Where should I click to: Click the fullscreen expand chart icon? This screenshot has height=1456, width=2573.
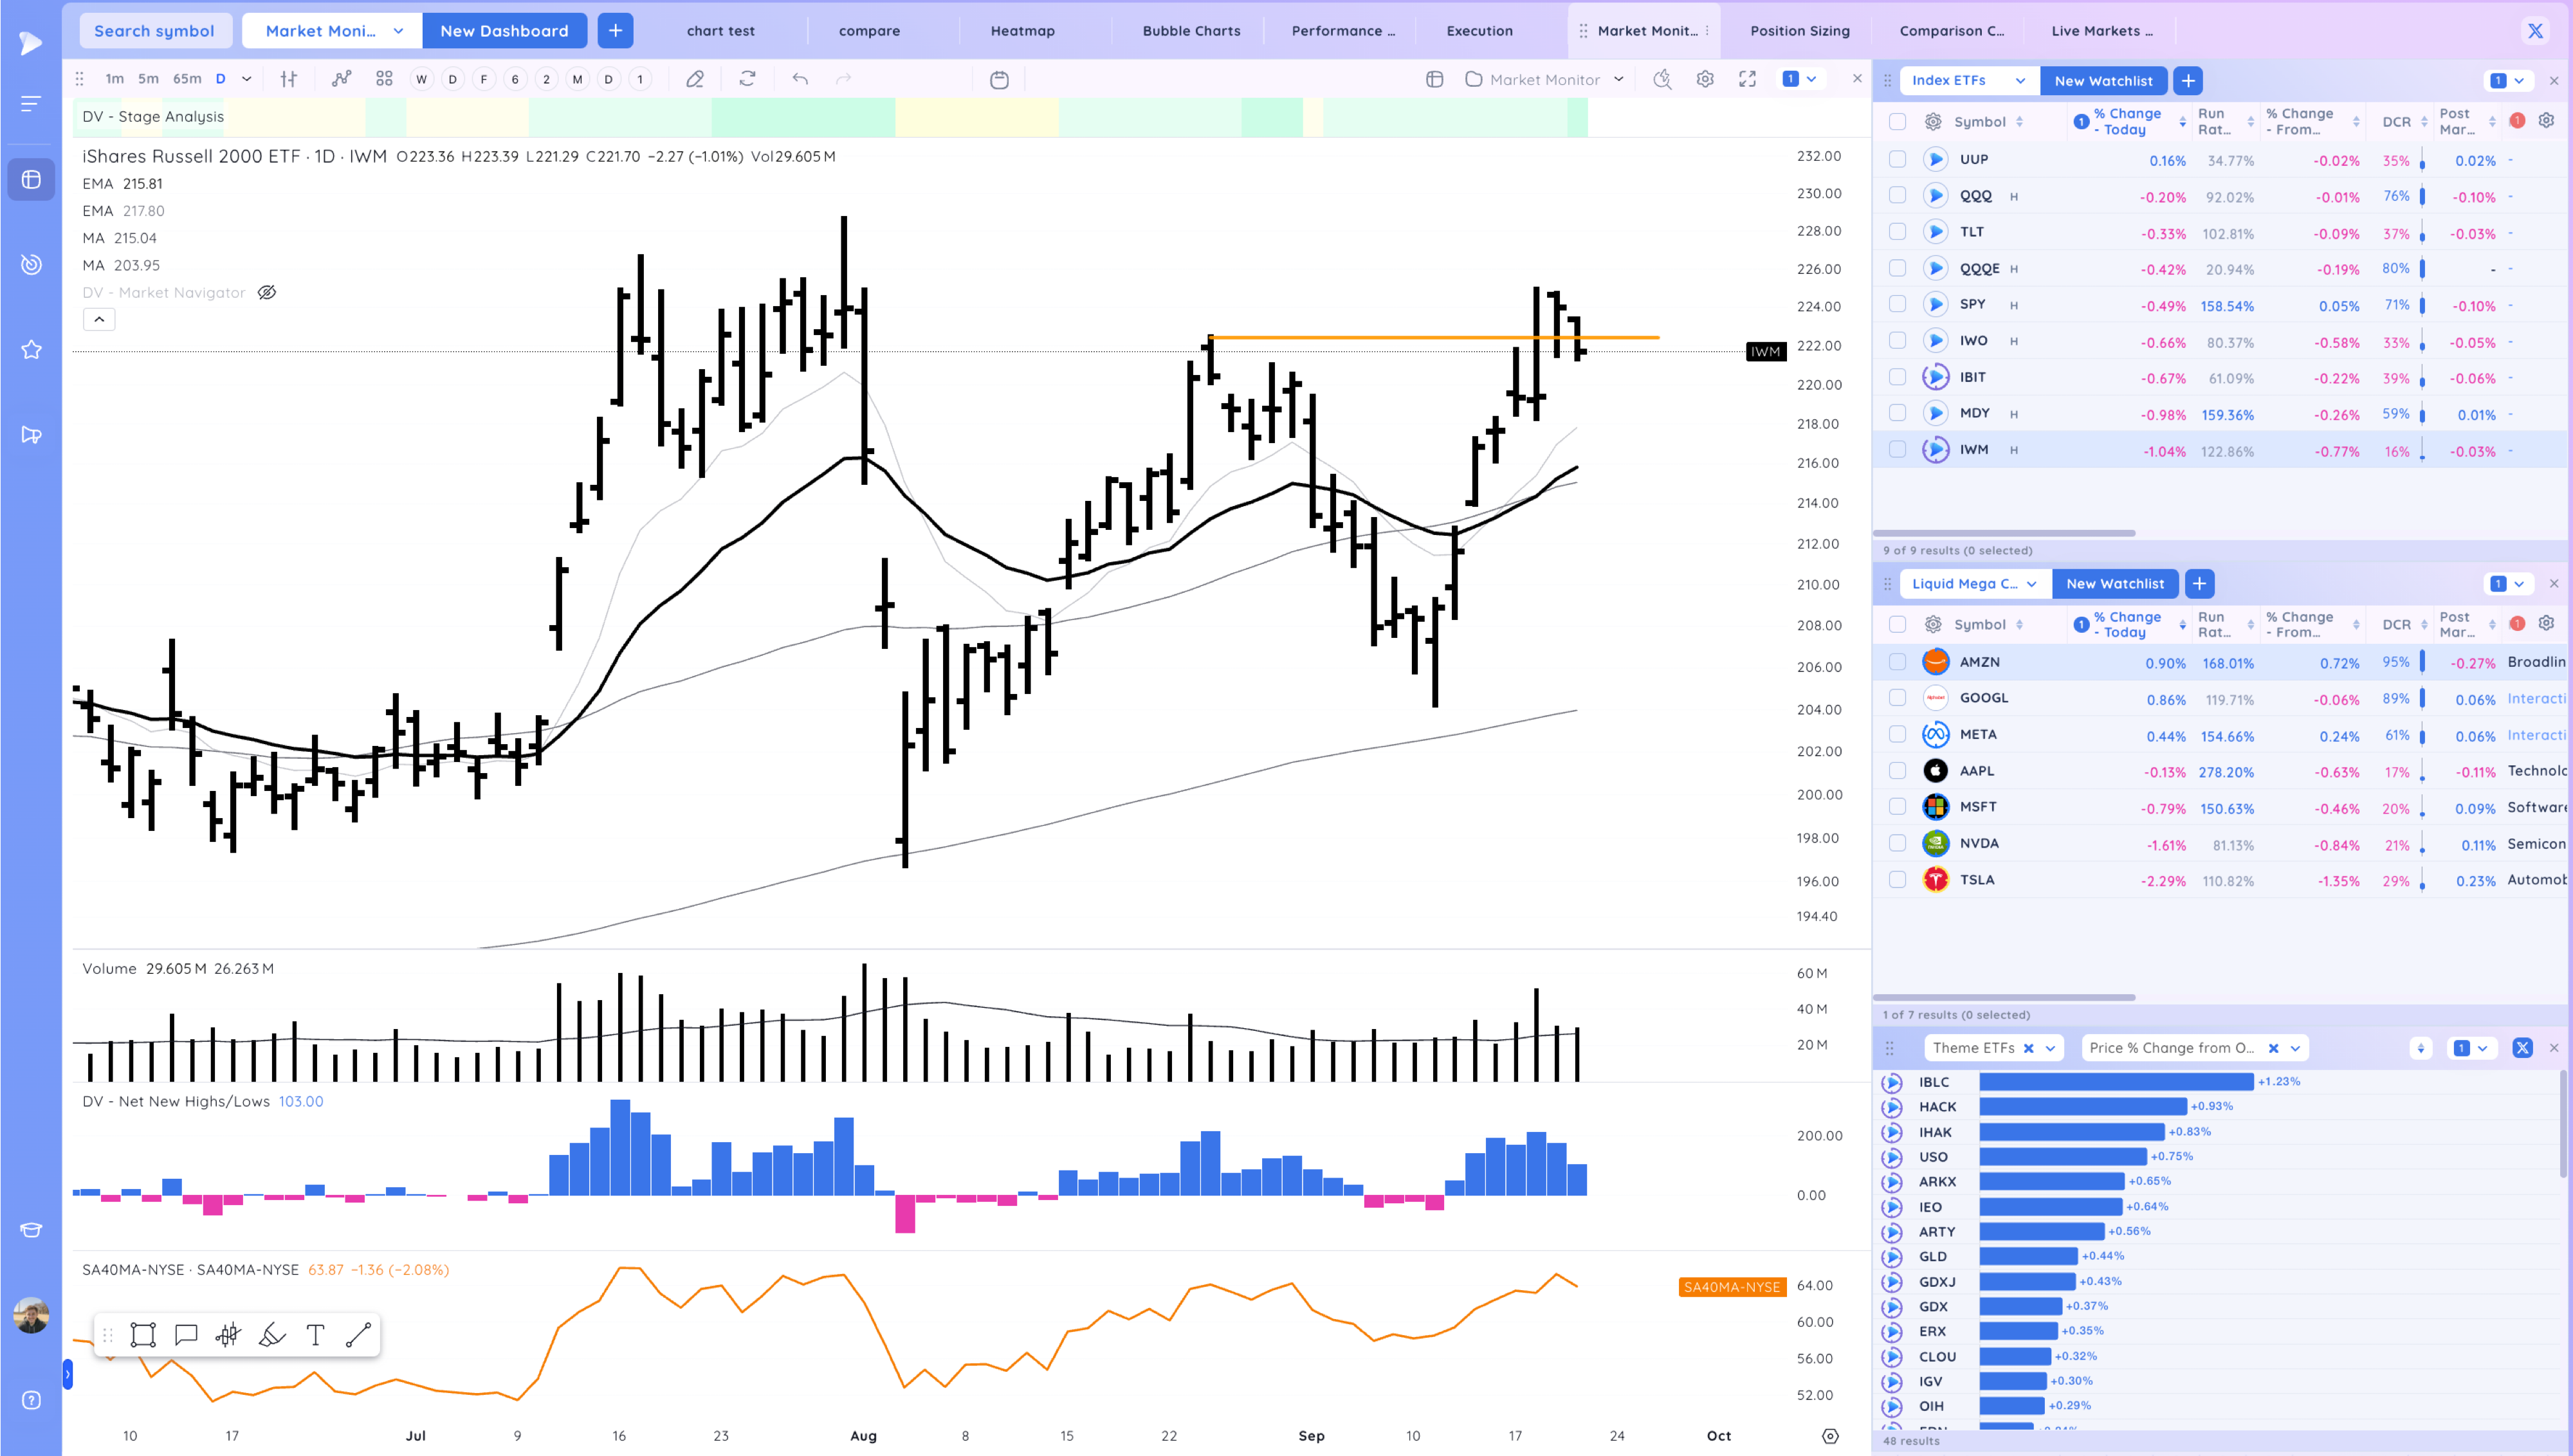[x=1747, y=79]
